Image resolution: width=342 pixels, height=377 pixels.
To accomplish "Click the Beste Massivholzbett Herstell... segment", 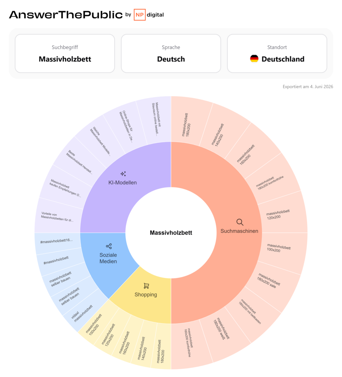I will [79, 162].
